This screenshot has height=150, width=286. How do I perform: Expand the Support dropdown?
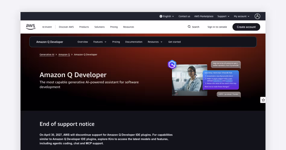223,16
